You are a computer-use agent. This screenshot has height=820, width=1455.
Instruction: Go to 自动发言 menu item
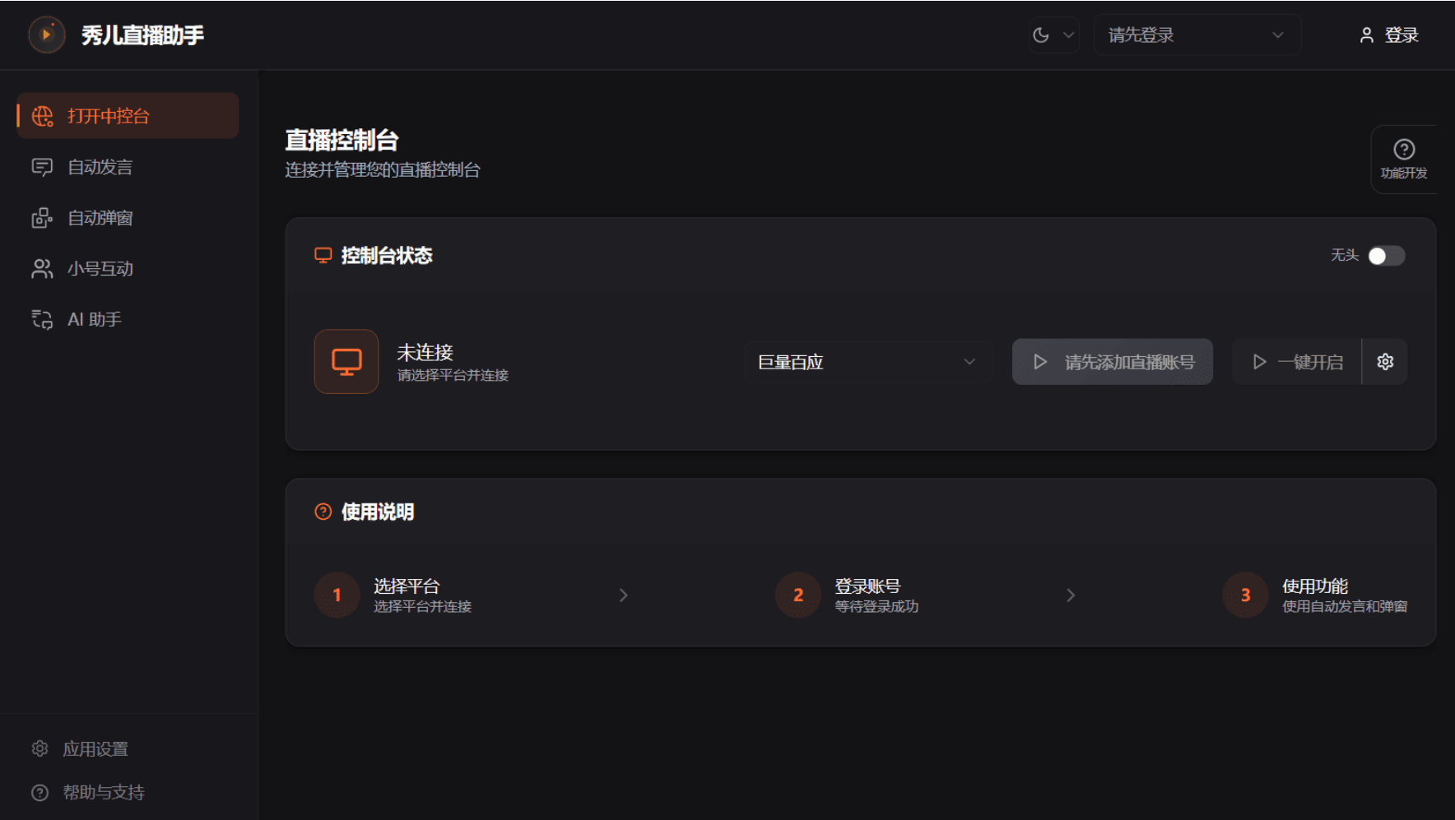[x=128, y=167]
